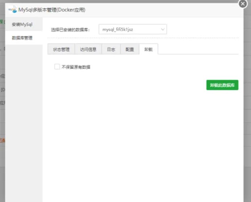This screenshot has height=202, width=251.
Task: Click the orange text behind dialog's left edge
Action: (x=2, y=140)
